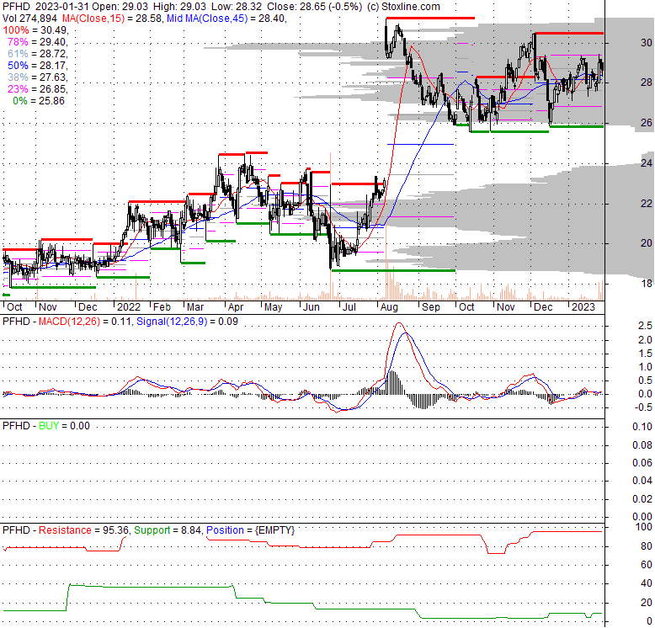This screenshot has width=655, height=628.
Task: Click the 38% = 27.63 Fibonacci level
Action: click(37, 77)
